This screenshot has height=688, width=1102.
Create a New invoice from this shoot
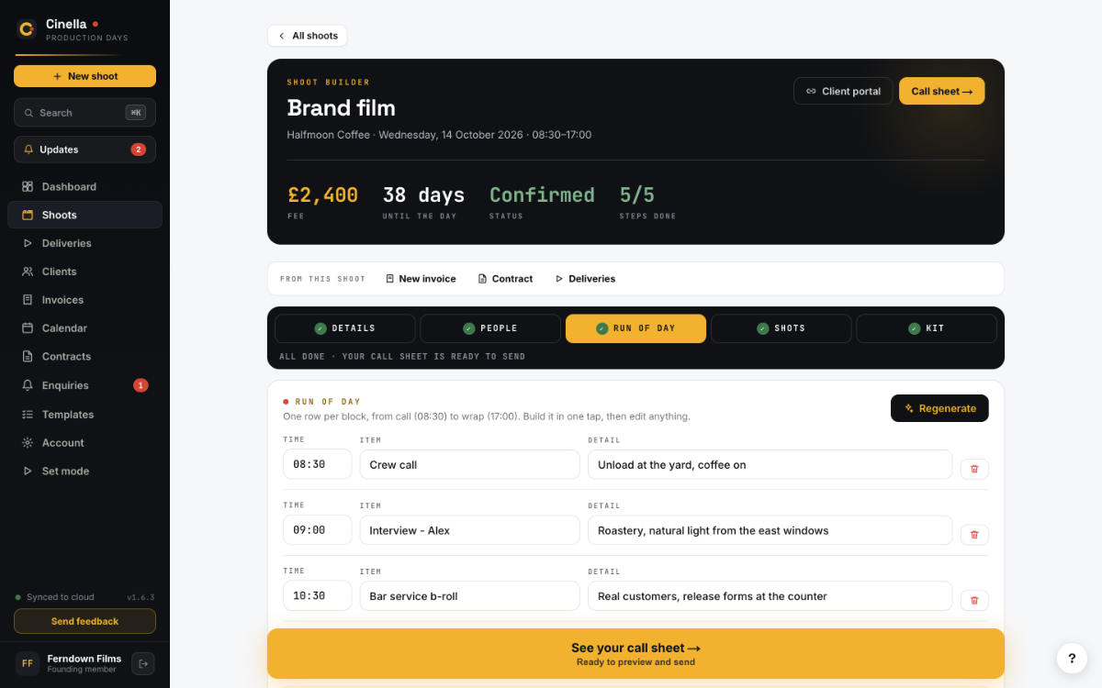pyautogui.click(x=421, y=279)
